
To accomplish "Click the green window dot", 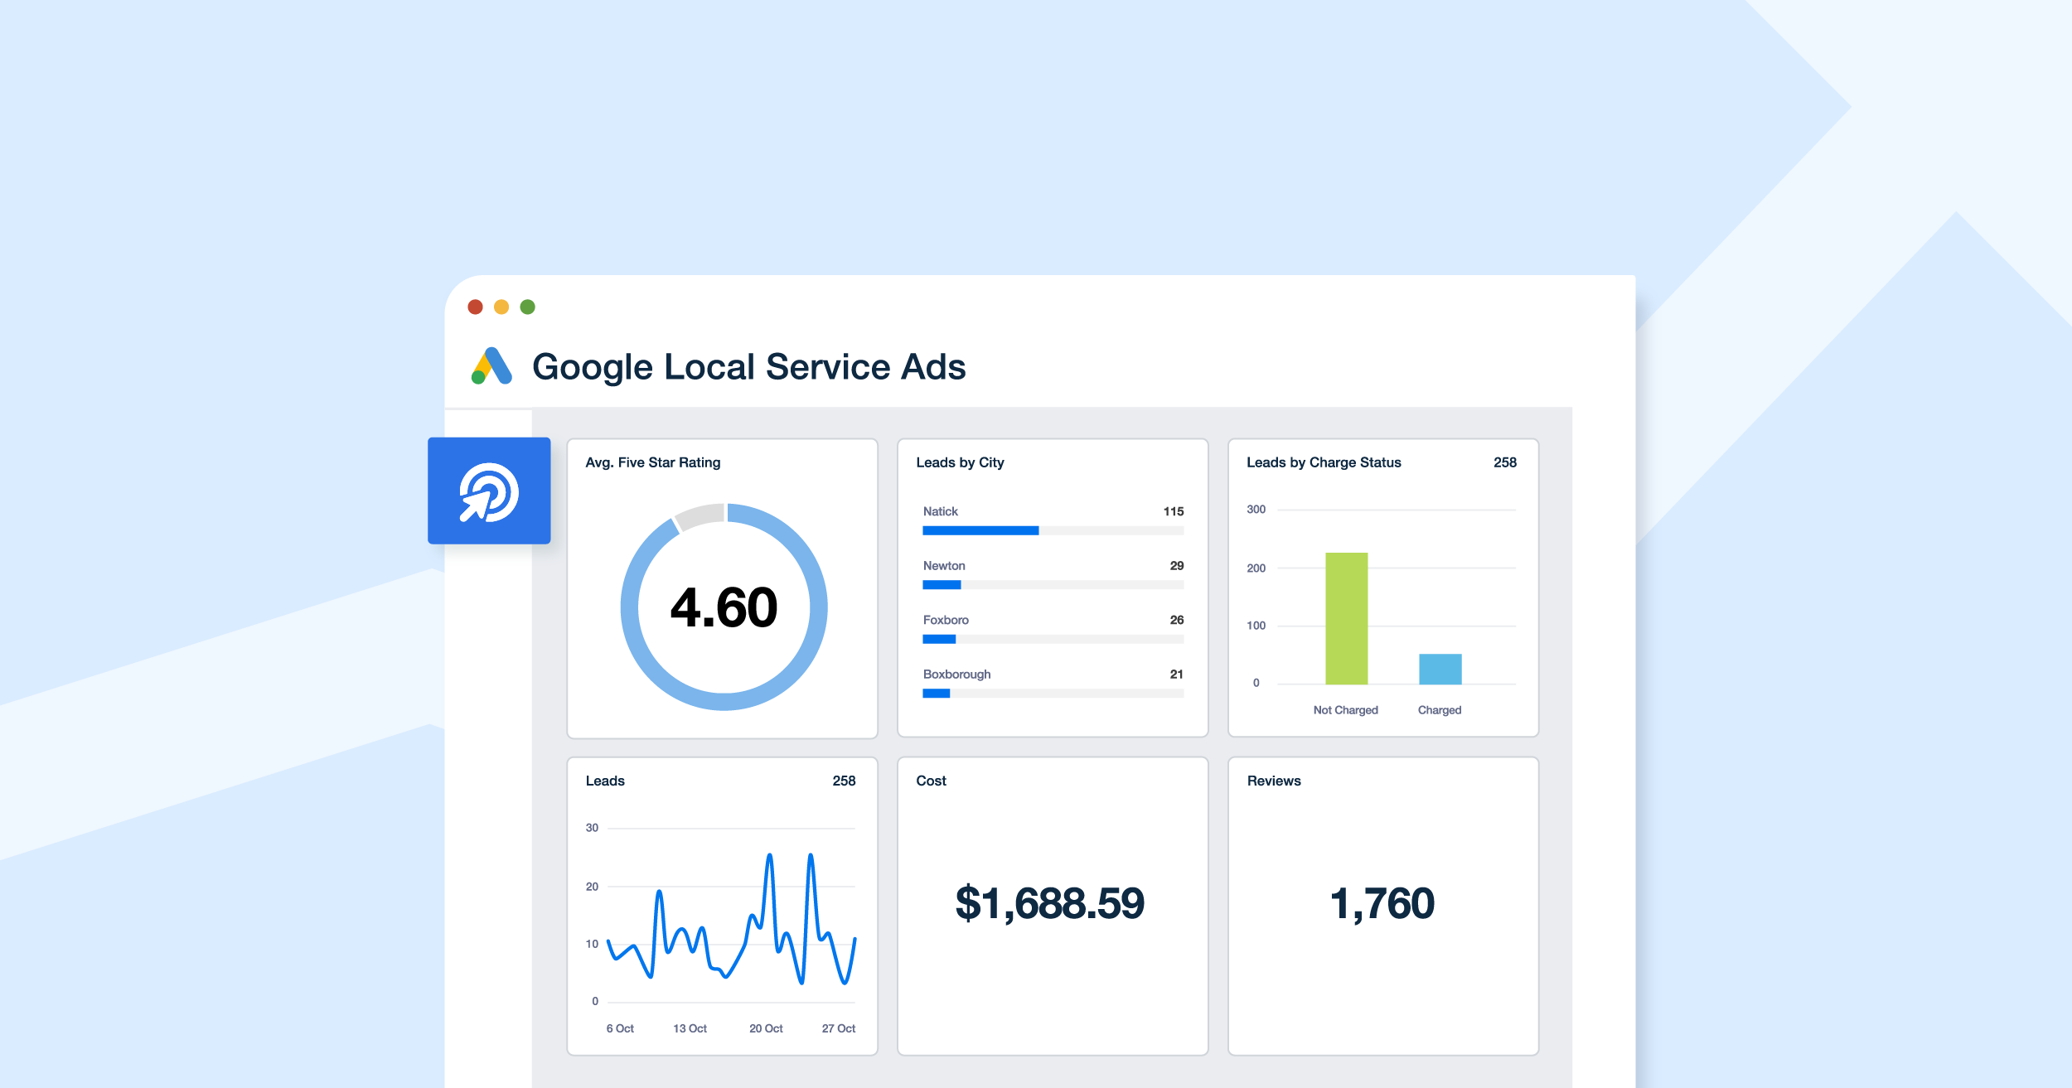I will click(525, 306).
